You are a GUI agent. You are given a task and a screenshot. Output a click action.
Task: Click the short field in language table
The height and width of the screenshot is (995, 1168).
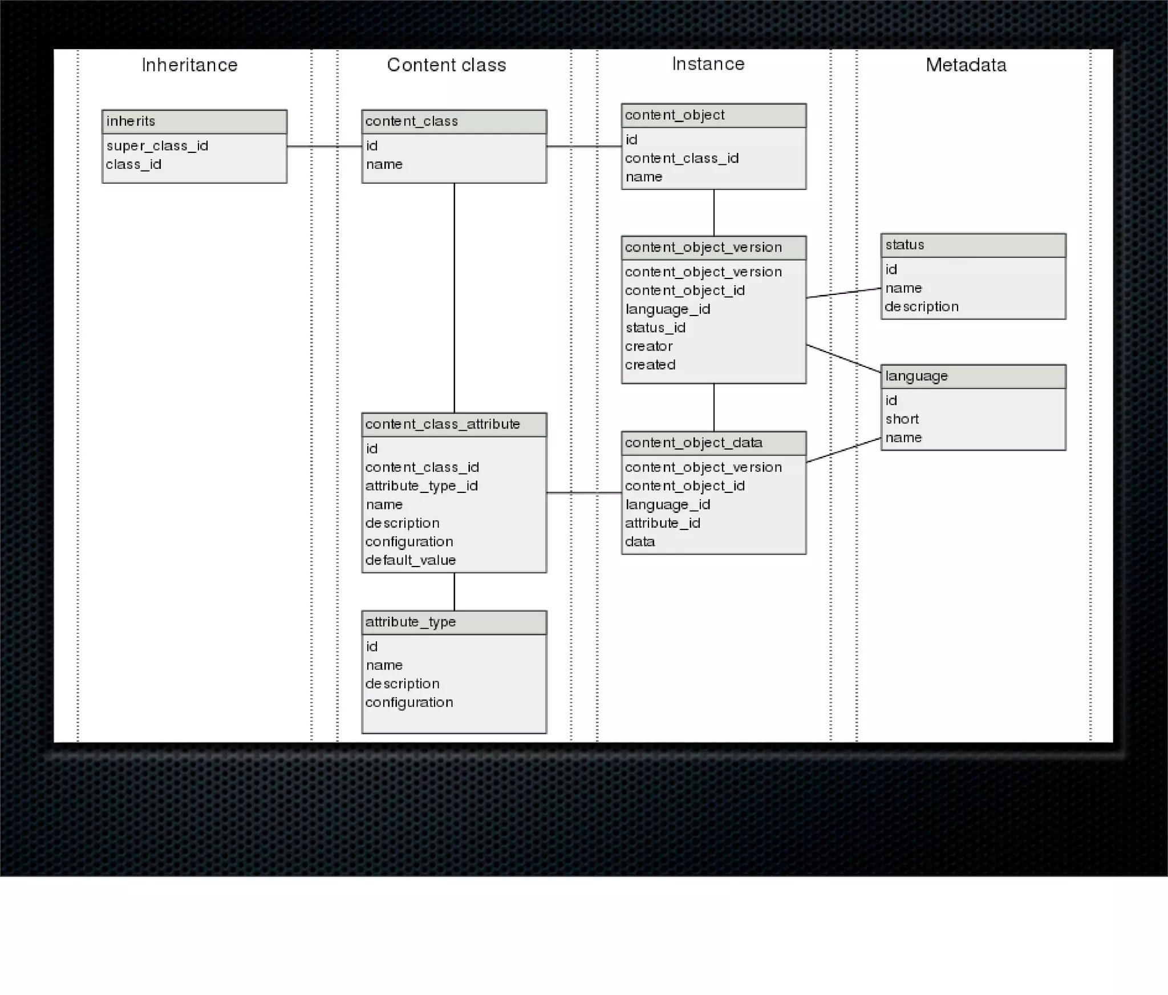coord(902,419)
